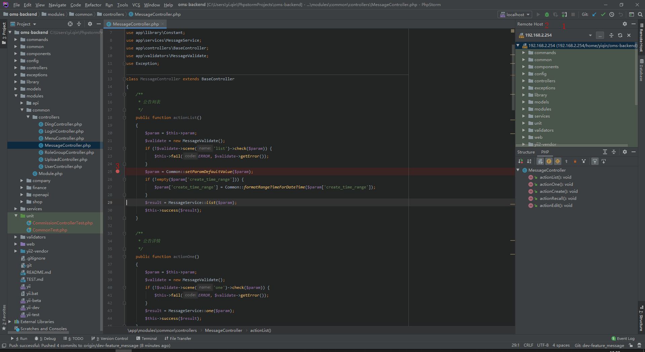645x352 pixels.
Task: Collapse all in Project panel header
Action: 79,24
